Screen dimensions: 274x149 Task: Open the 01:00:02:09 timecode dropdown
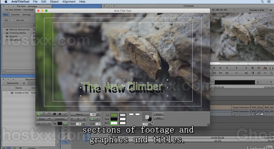234,10
